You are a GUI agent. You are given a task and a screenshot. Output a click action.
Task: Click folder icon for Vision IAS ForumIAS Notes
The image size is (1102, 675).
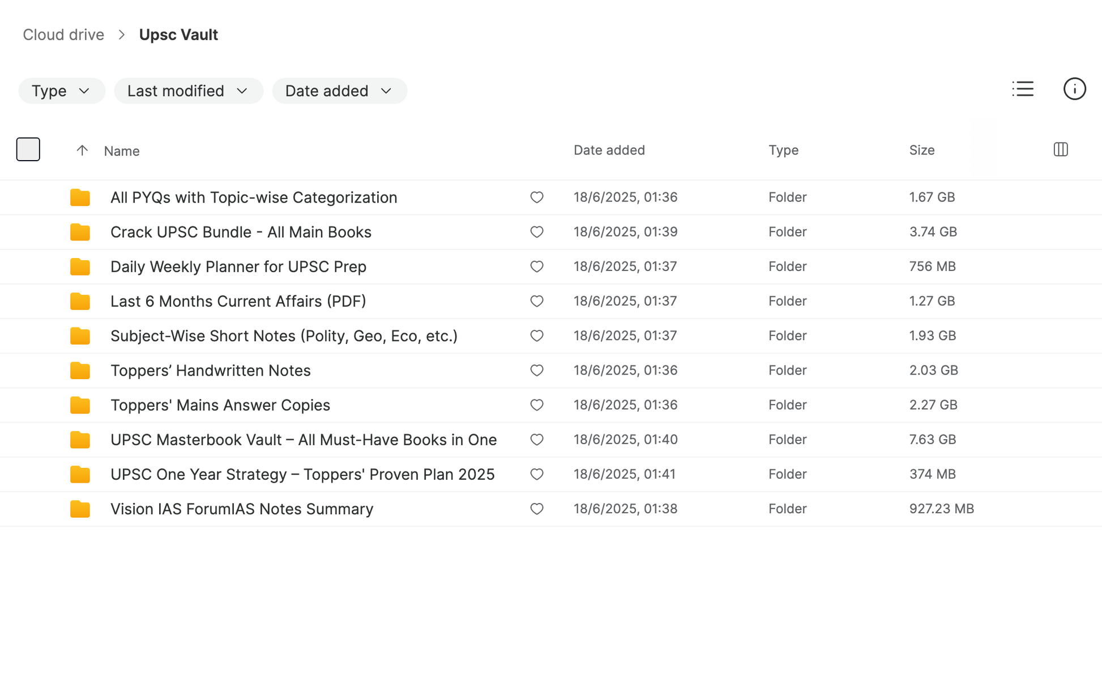pyautogui.click(x=80, y=509)
